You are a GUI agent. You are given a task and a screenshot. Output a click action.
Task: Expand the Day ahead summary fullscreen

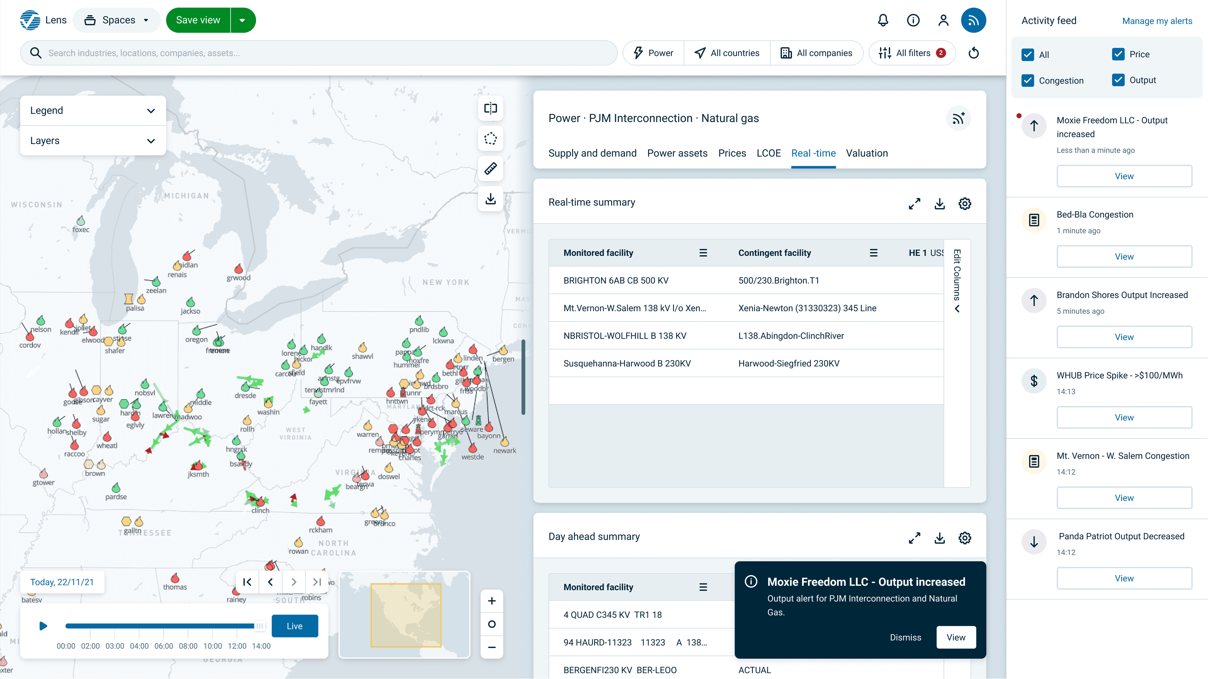click(x=915, y=538)
